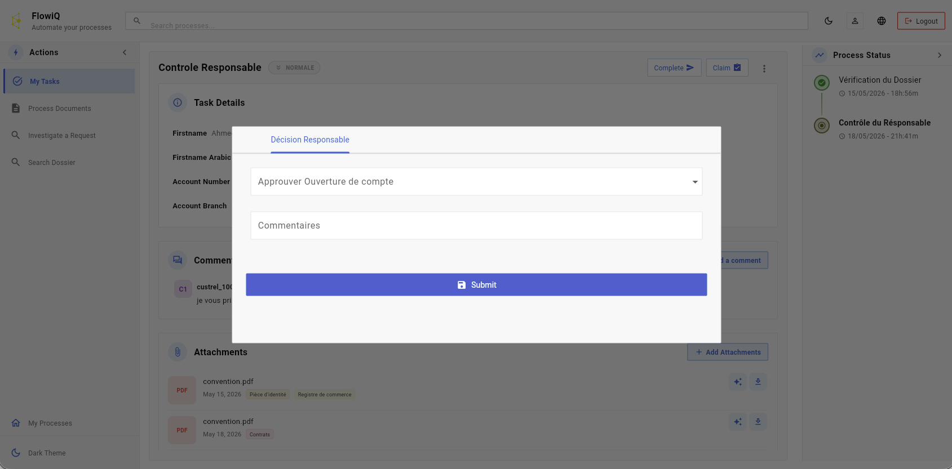The image size is (952, 469).
Task: Select the Vérification du Dossier step
Action: (x=880, y=80)
